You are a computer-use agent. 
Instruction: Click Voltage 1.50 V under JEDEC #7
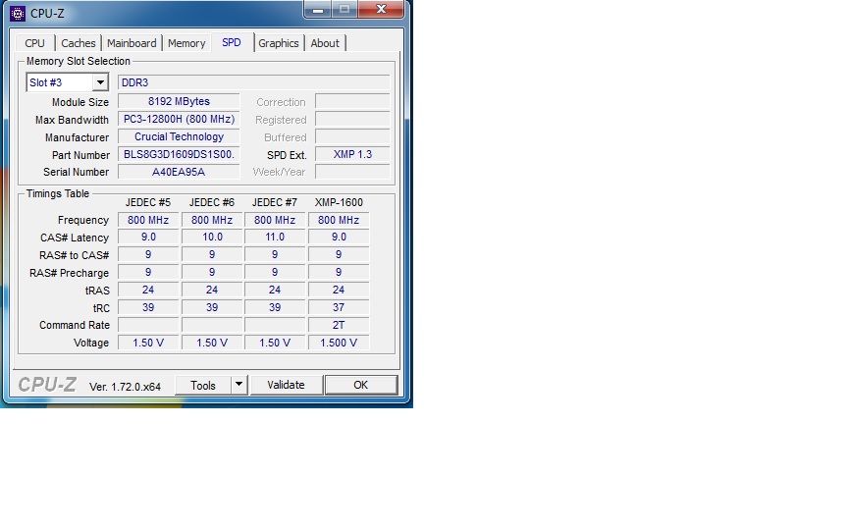(275, 343)
